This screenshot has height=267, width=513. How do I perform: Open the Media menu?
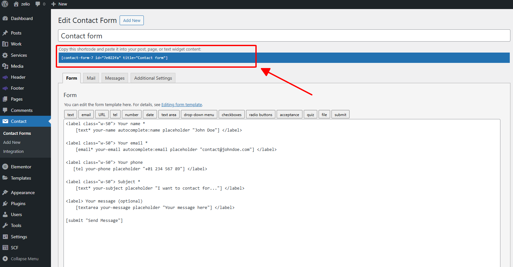click(25, 66)
